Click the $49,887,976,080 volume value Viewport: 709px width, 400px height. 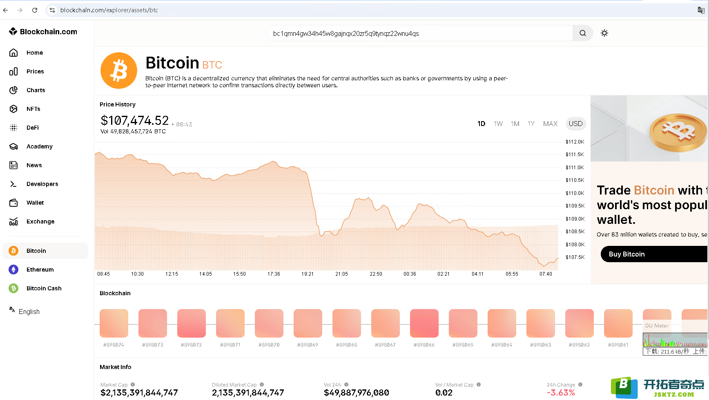(x=357, y=393)
